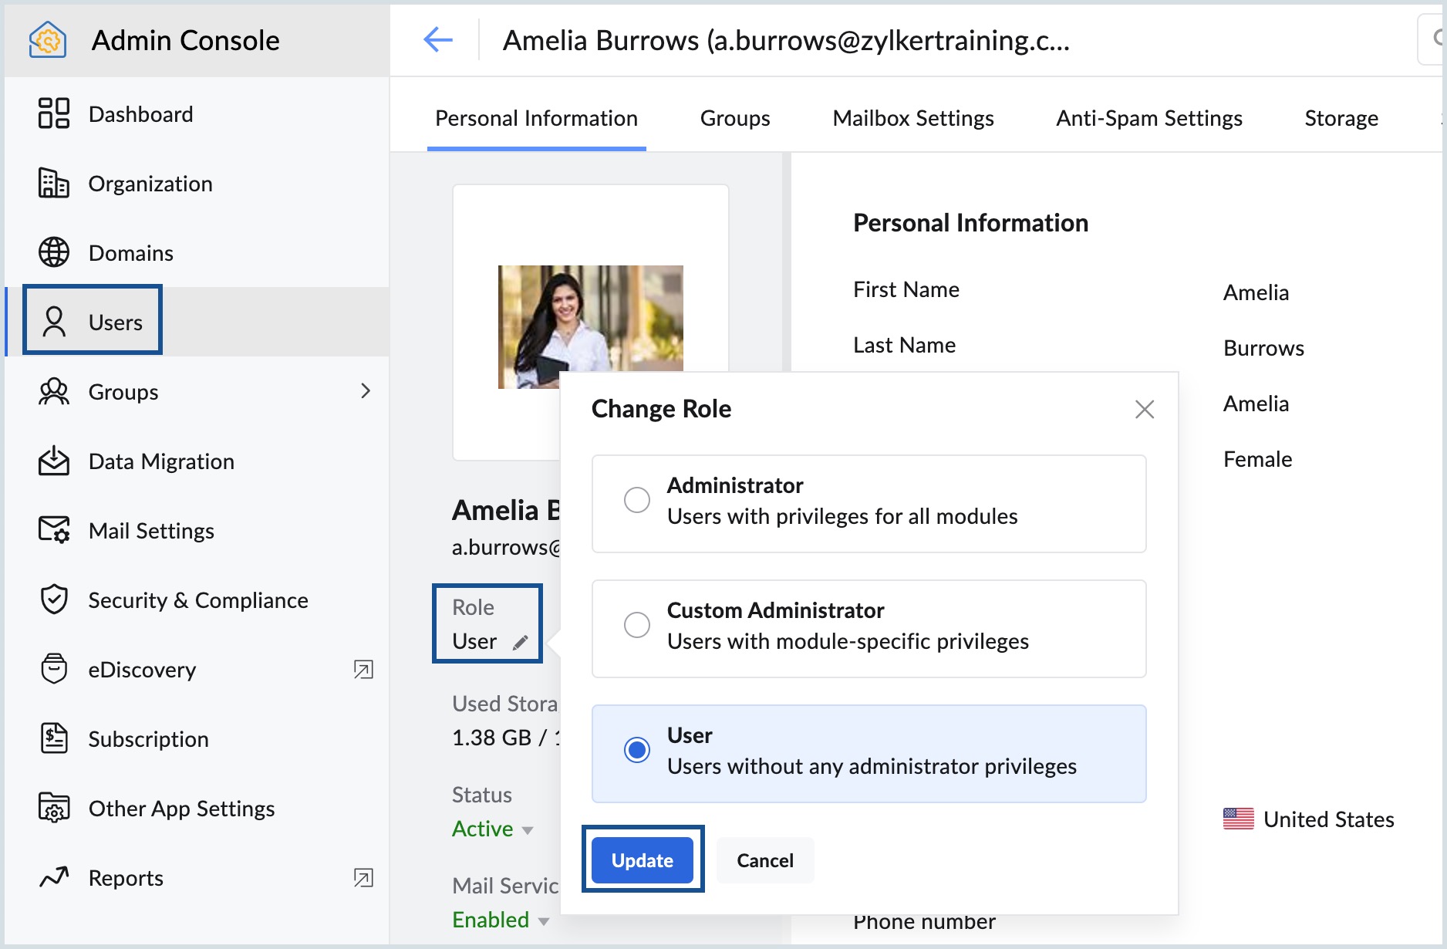This screenshot has width=1447, height=949.
Task: Click the Cancel button
Action: point(765,860)
